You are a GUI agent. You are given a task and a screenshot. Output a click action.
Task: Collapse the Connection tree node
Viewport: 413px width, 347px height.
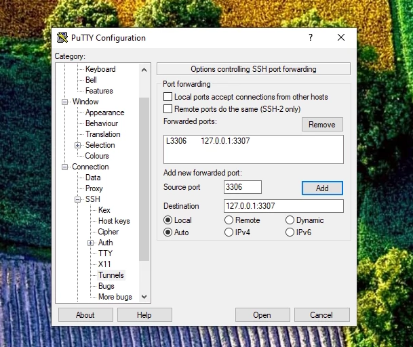pos(64,167)
